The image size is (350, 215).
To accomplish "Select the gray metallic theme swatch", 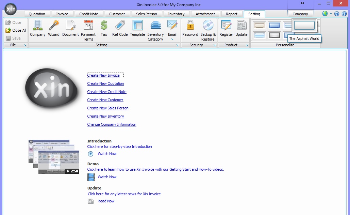I will pyautogui.click(x=274, y=35).
